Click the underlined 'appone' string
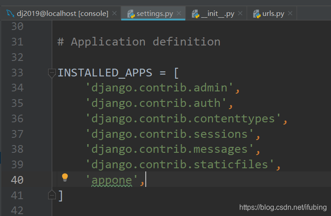The height and width of the screenshot is (216, 331). click(111, 180)
